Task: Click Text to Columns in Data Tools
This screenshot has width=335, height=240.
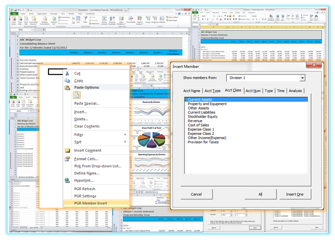Action: [x=104, y=20]
